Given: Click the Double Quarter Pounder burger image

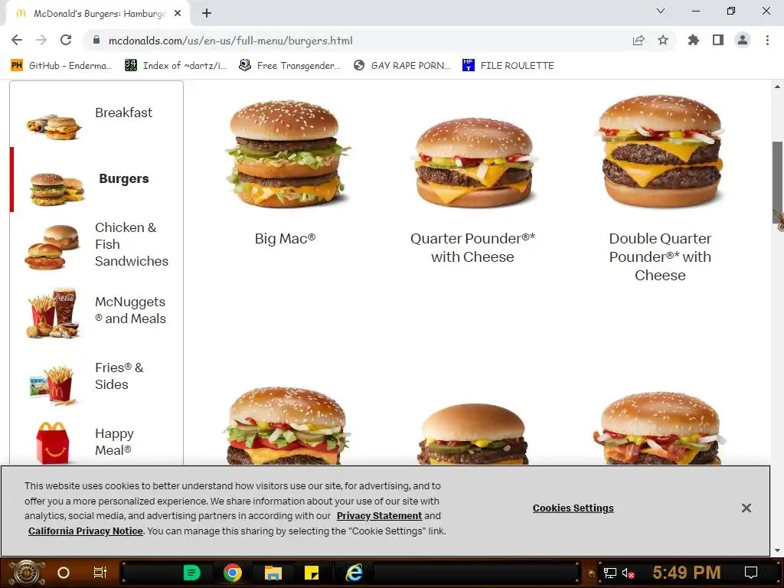Looking at the screenshot, I should point(660,151).
